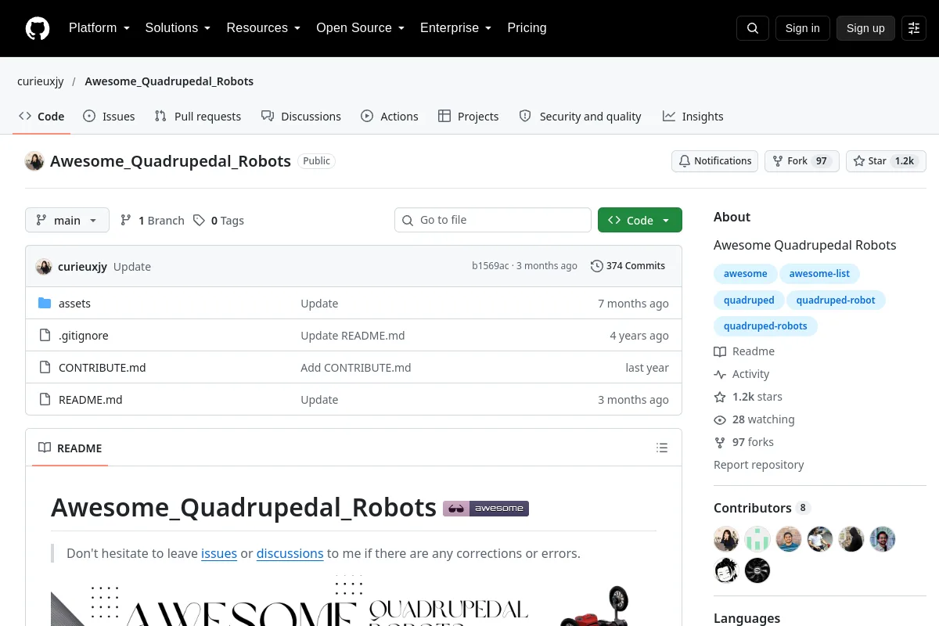Open the search magnifier button
The image size is (939, 626).
click(x=753, y=28)
